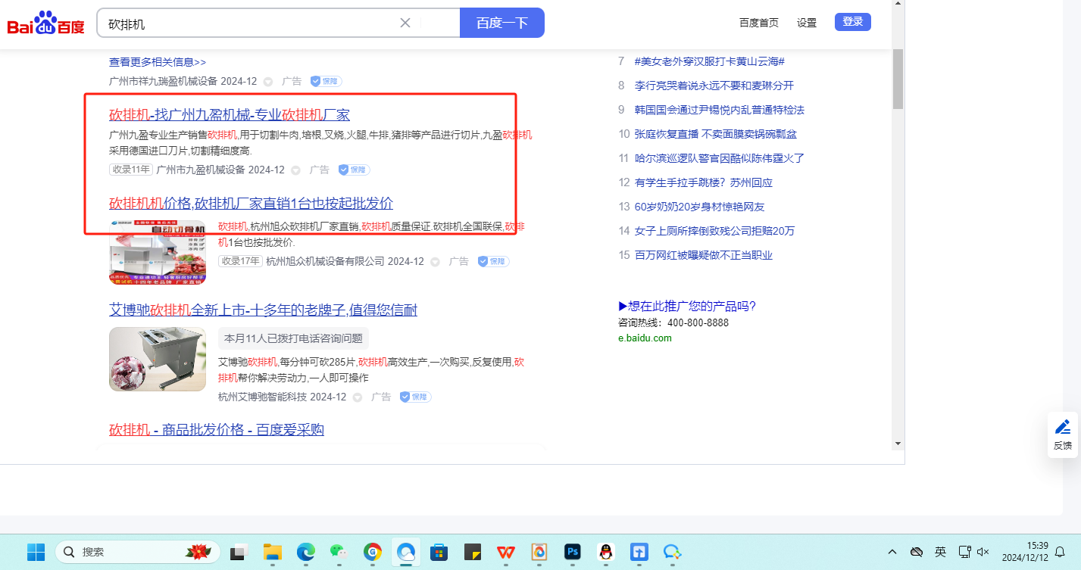The height and width of the screenshot is (570, 1081).
Task: Open WeChat from the taskbar
Action: (x=339, y=552)
